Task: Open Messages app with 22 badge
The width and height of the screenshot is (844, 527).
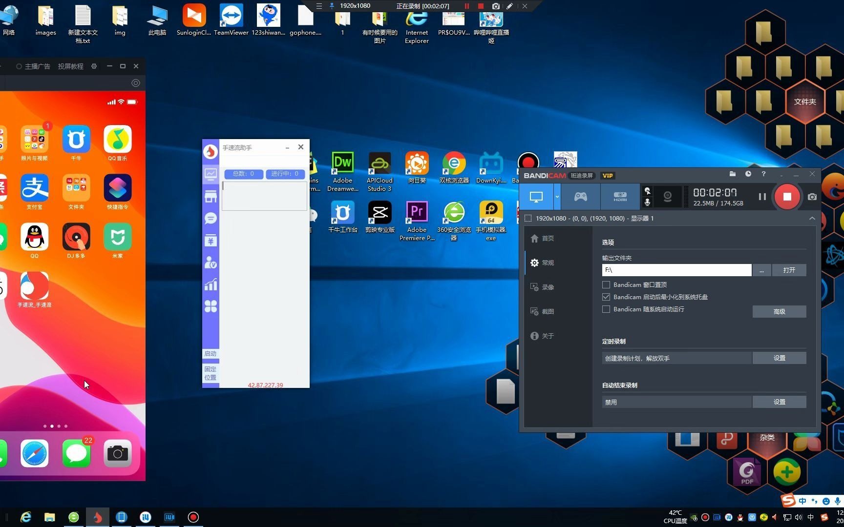Action: point(76,453)
